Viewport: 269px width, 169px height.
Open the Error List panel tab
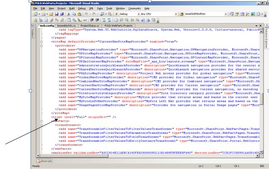[44, 161]
